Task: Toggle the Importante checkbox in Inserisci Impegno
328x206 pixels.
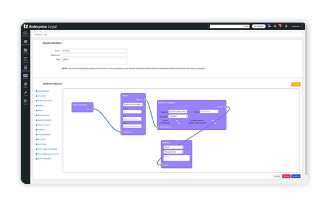Action: [179, 123]
